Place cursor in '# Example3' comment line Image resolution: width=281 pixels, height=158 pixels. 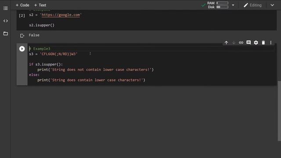coord(40,49)
